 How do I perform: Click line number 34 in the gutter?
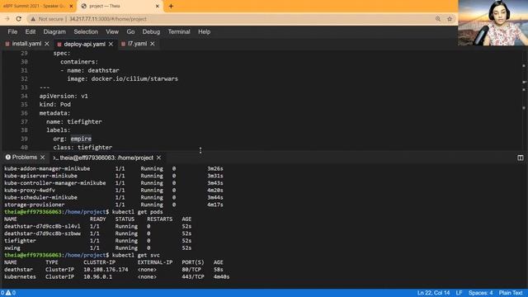coord(24,96)
